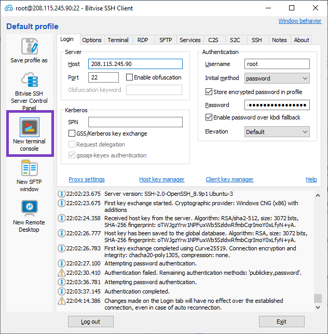Click the Save profile as icon

coord(30,46)
